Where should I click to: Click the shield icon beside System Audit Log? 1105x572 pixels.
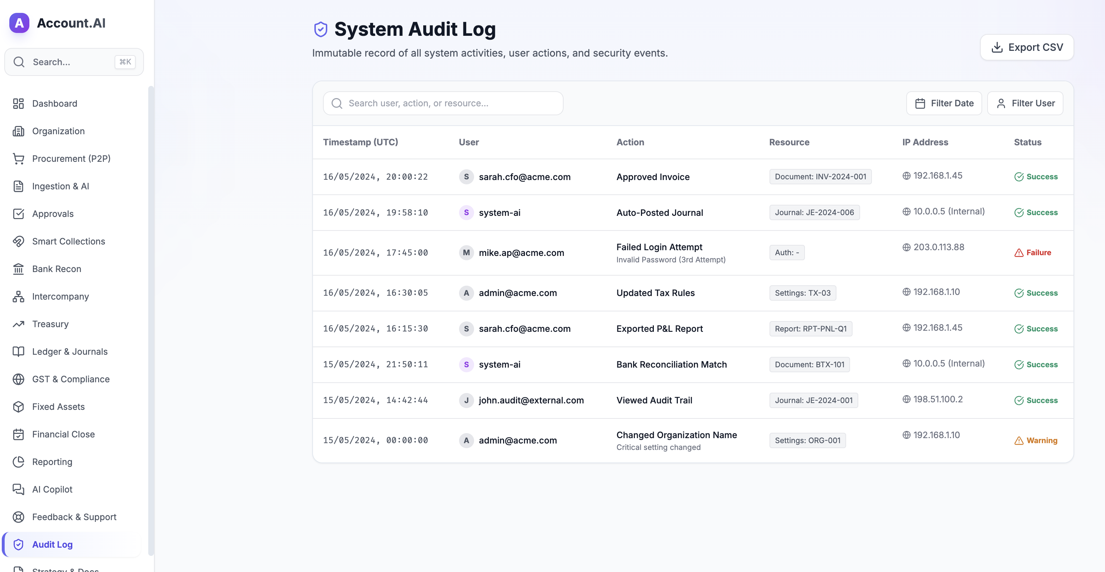coord(320,29)
